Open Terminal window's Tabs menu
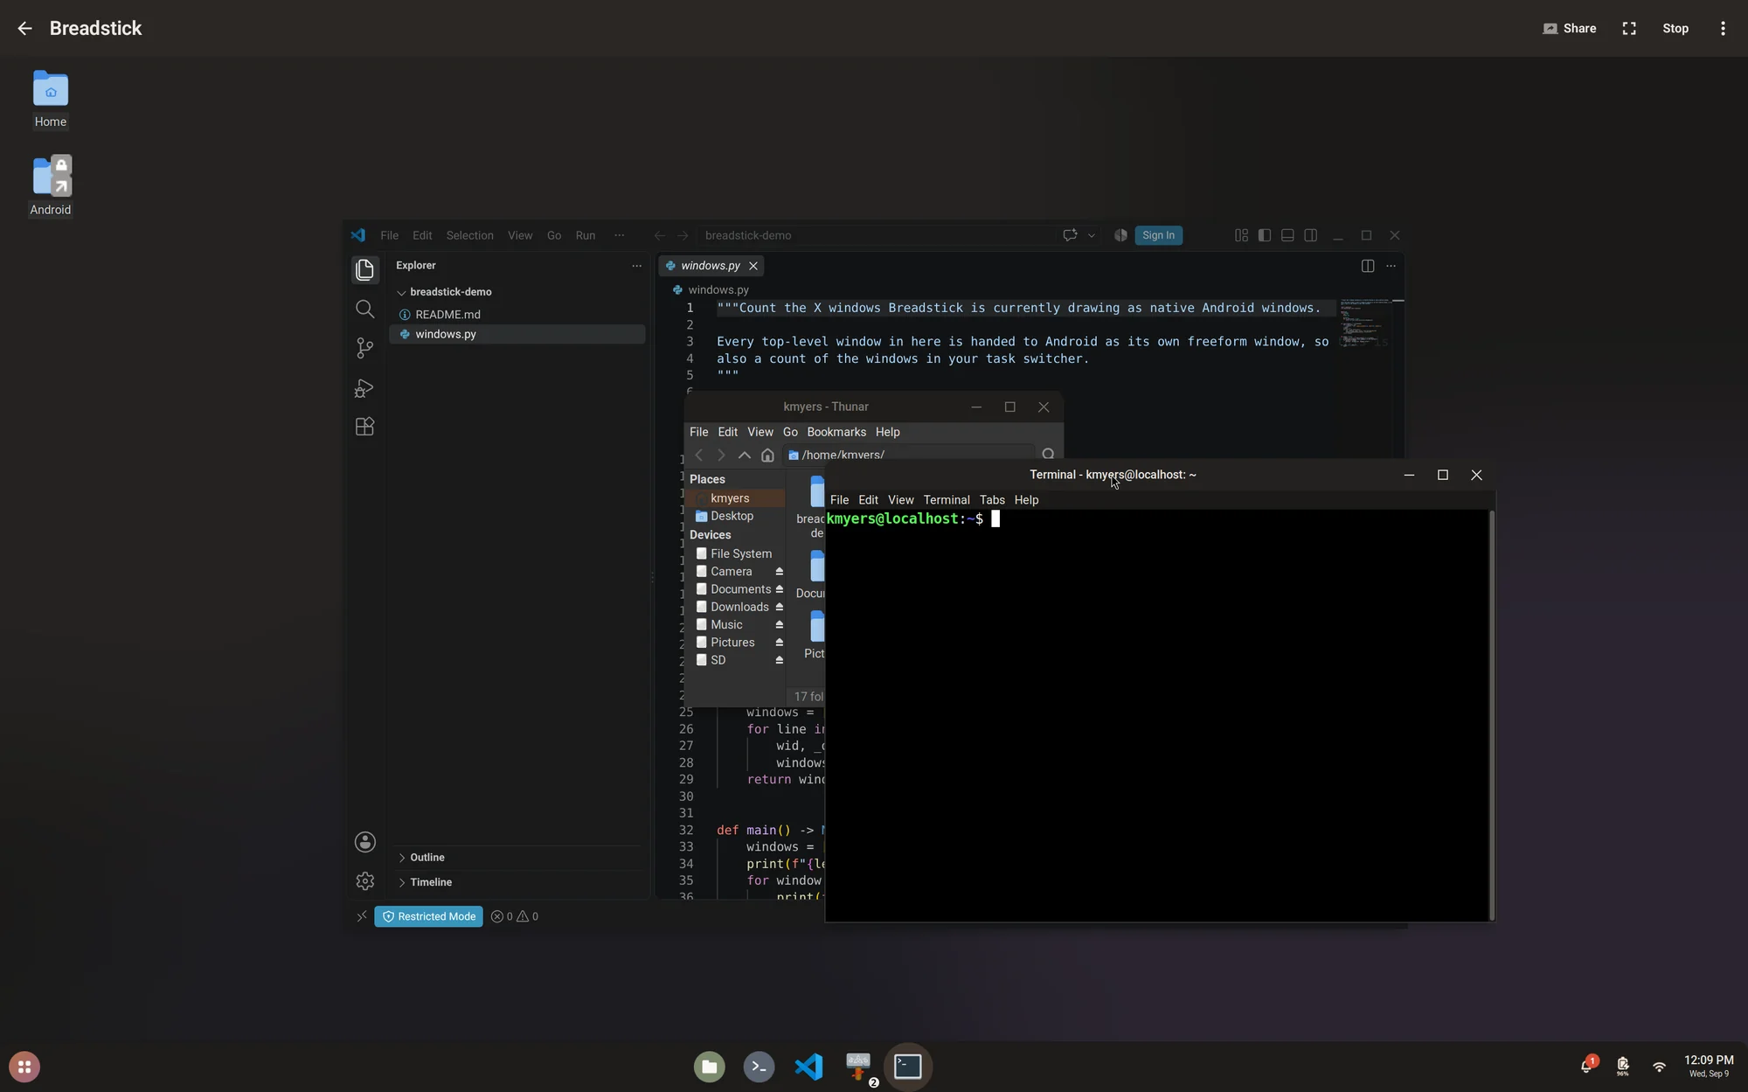 pos(992,500)
